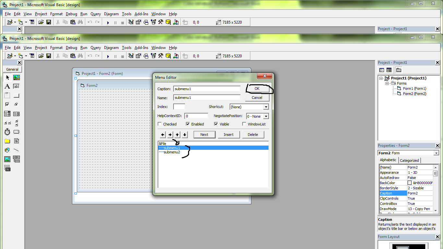
Task: Open the Tools menu in front window
Action: (127, 48)
